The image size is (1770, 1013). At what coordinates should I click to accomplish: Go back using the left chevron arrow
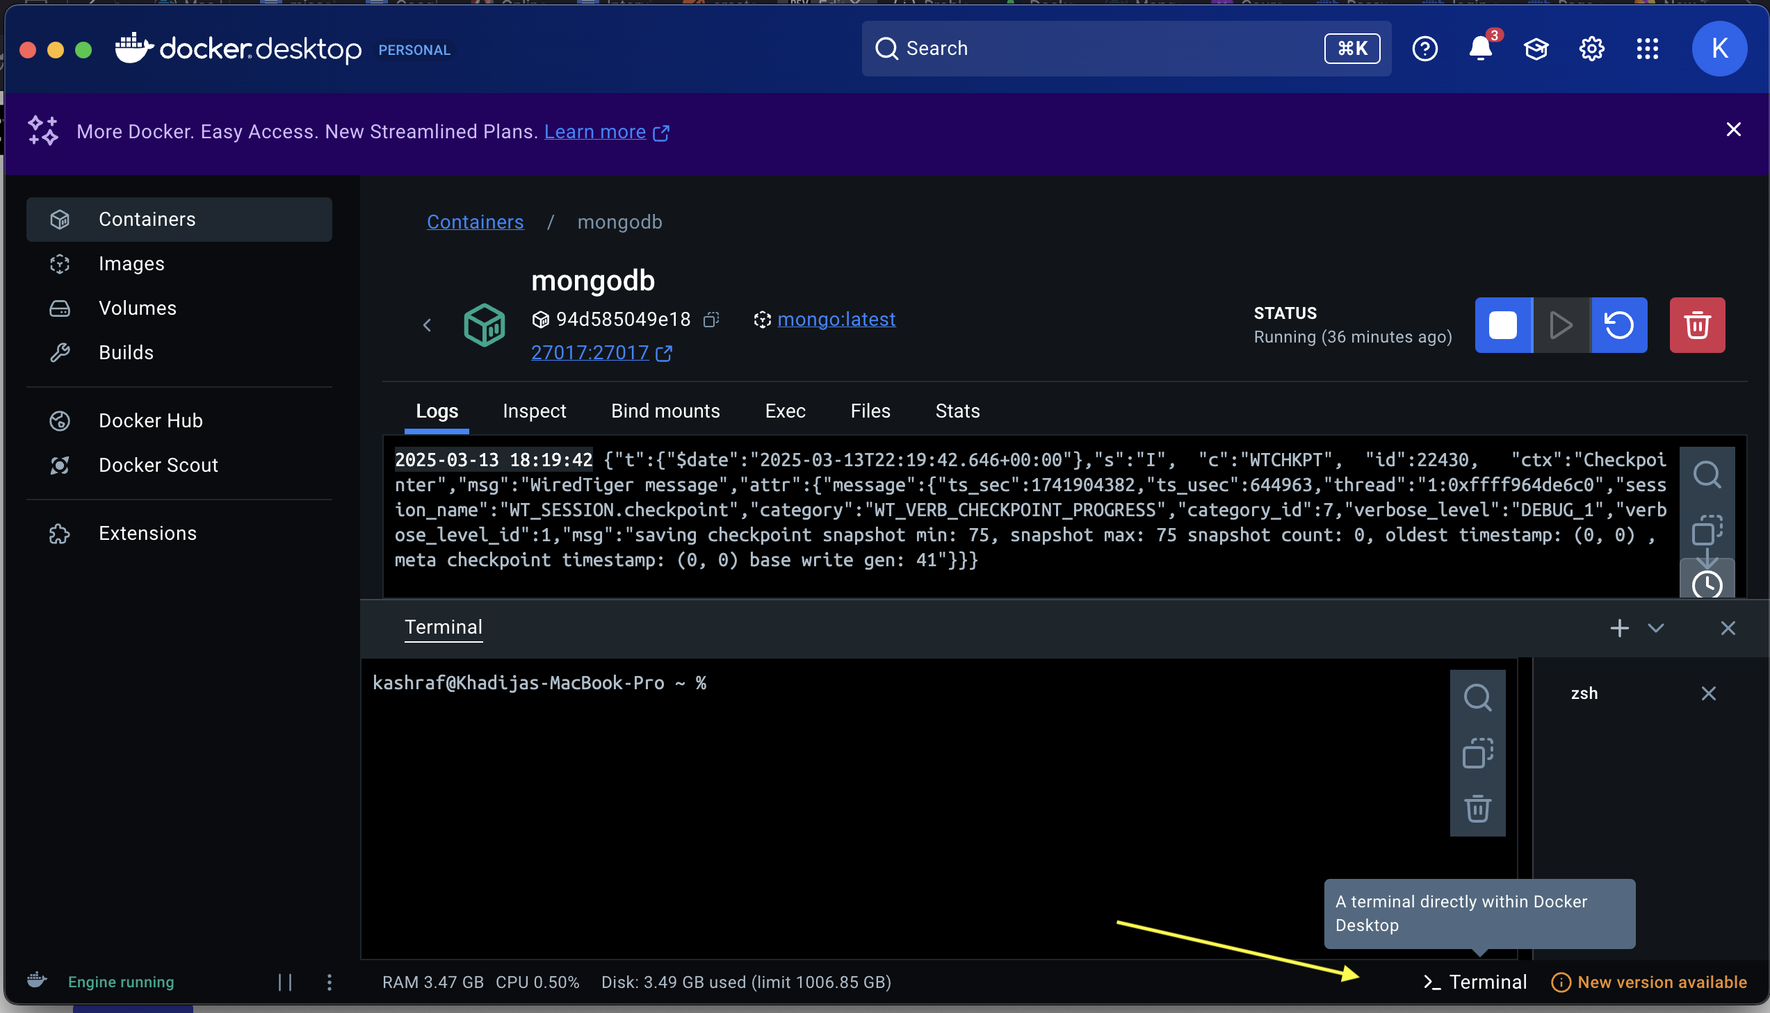428,325
